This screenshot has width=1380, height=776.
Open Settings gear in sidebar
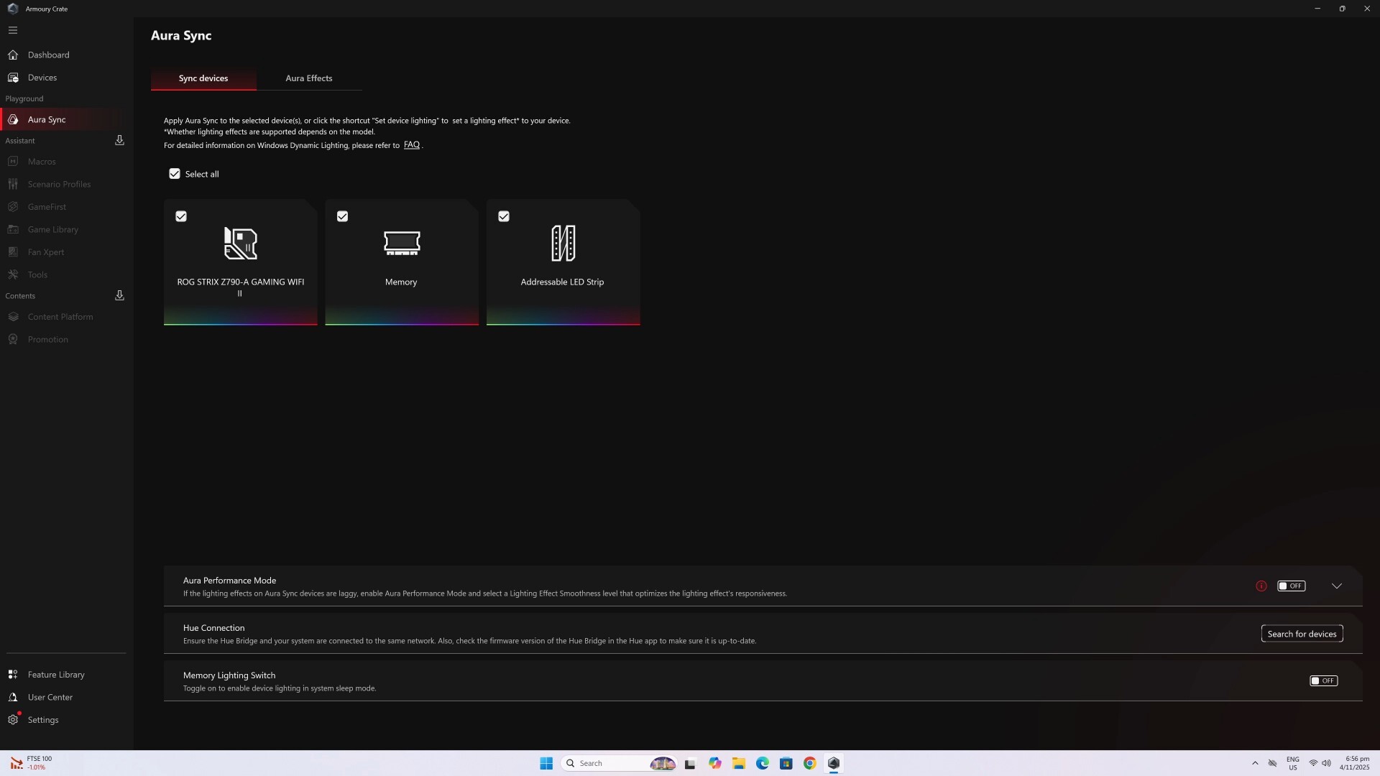(13, 719)
